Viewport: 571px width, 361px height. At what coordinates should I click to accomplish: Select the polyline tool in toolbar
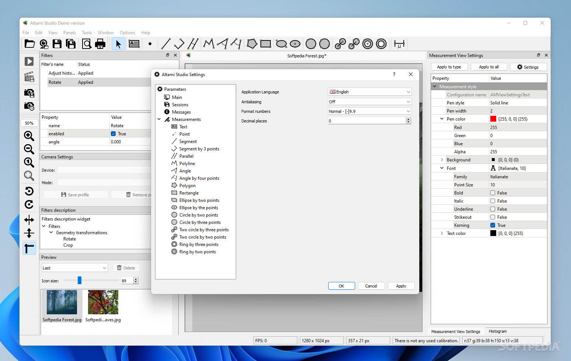pos(209,44)
